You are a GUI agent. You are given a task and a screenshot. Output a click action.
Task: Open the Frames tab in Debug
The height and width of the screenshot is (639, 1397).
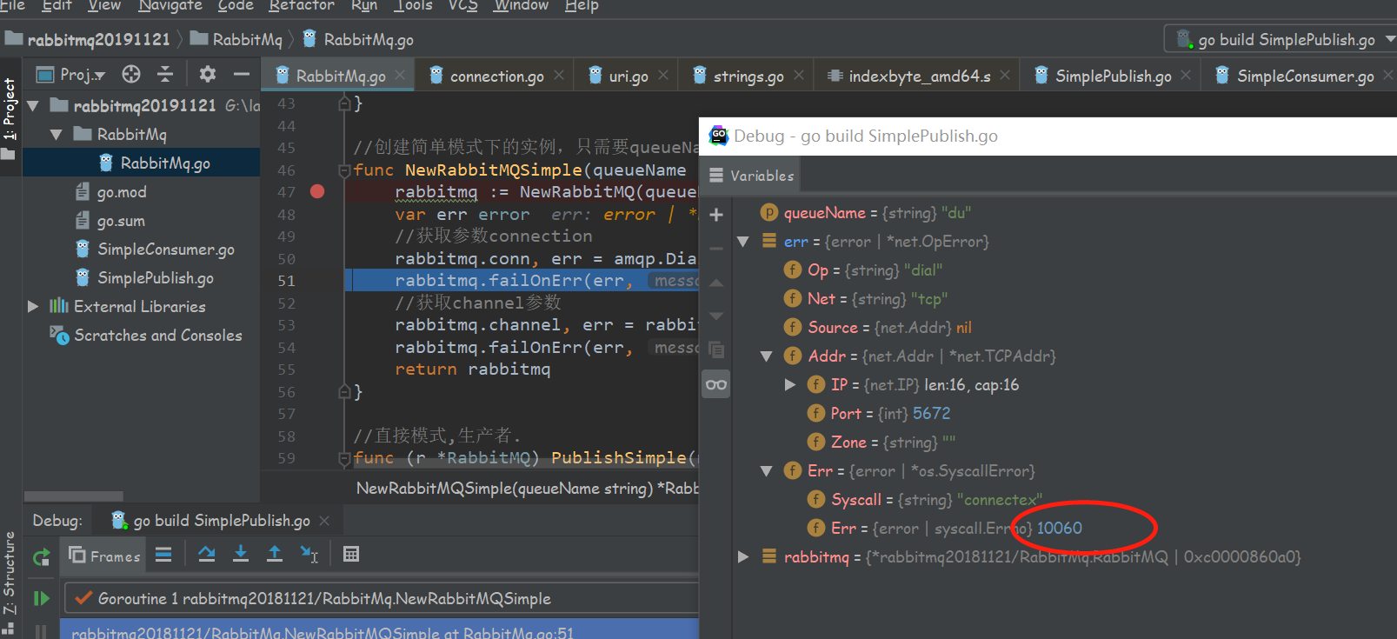tap(104, 556)
